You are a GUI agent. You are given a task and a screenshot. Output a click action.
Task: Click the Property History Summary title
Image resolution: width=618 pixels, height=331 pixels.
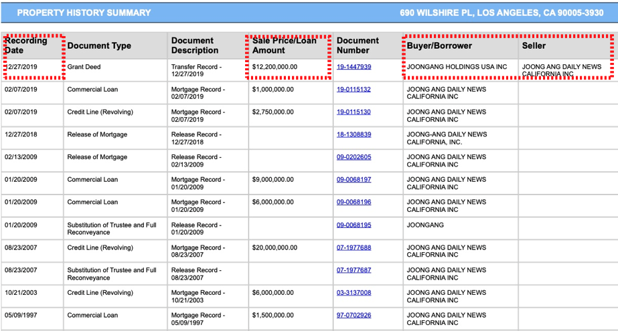[84, 13]
